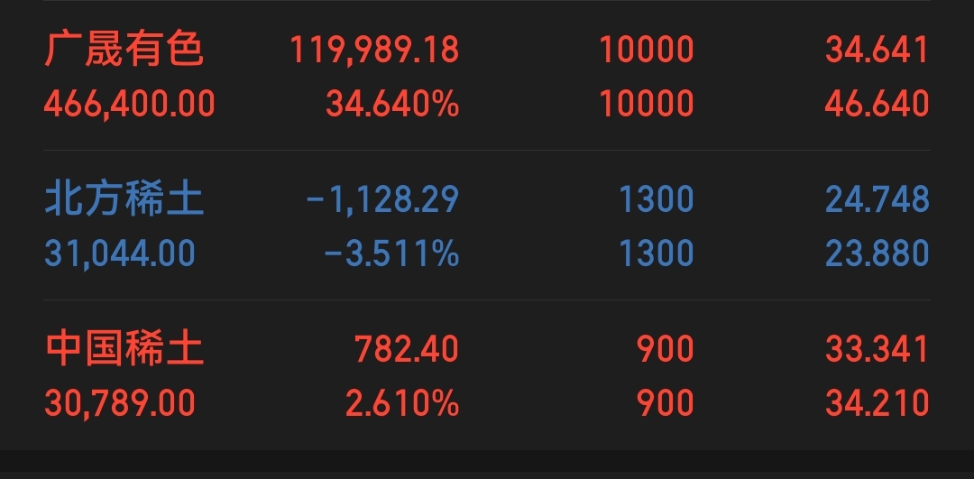Select 中国稀土 profit 782.40
The height and width of the screenshot is (479, 974).
pos(407,348)
